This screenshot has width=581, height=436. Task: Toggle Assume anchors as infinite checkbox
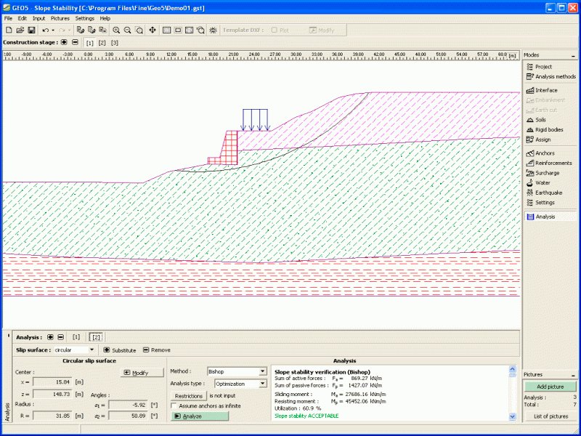click(x=174, y=406)
